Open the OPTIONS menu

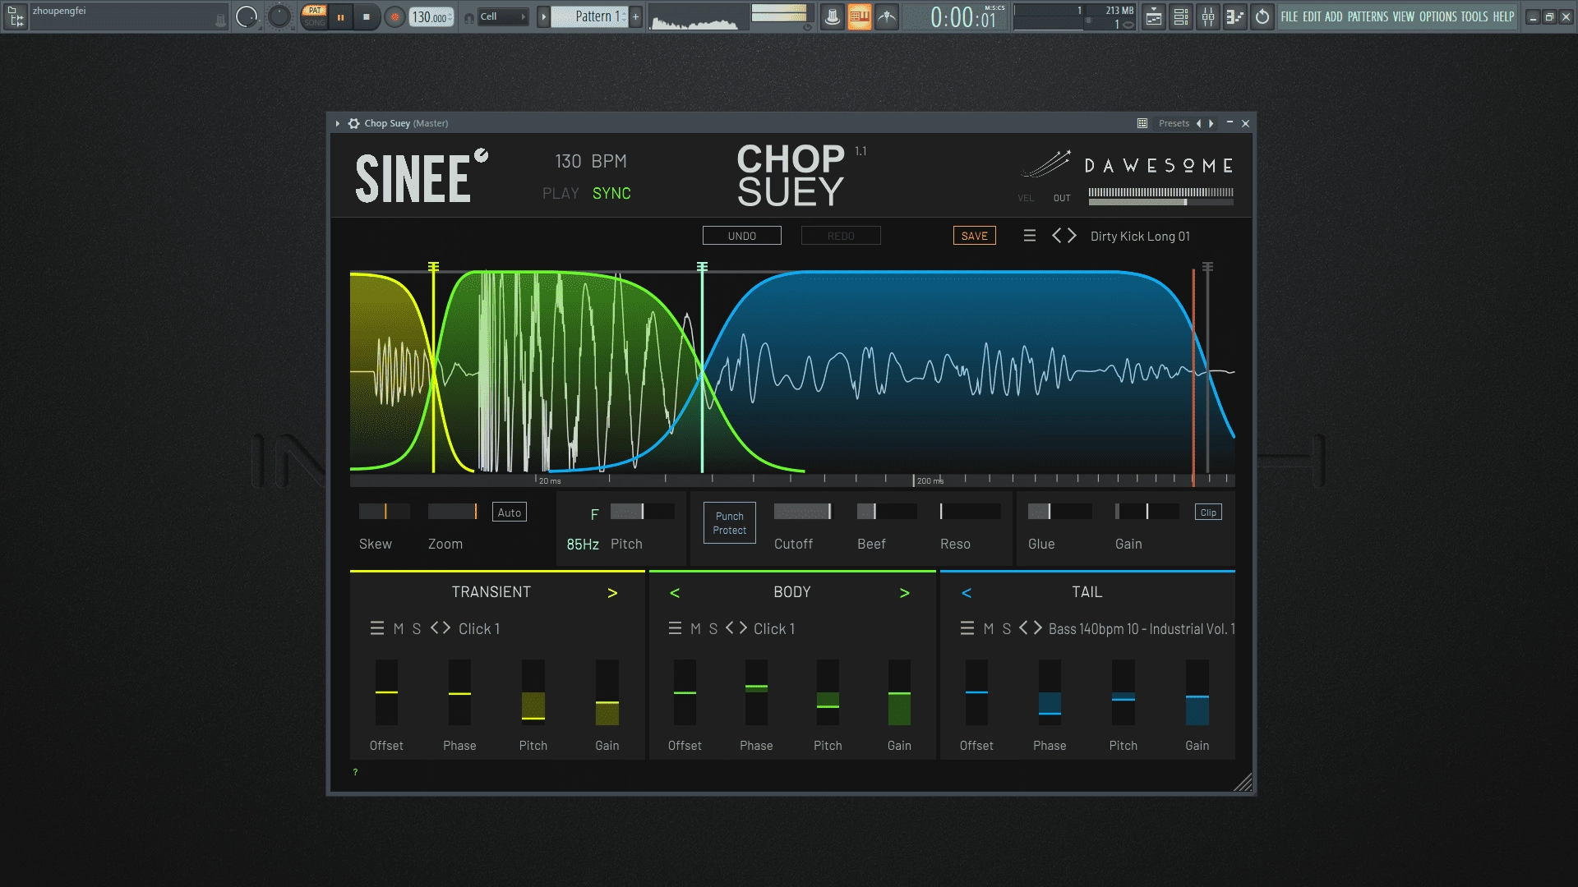[x=1438, y=16]
